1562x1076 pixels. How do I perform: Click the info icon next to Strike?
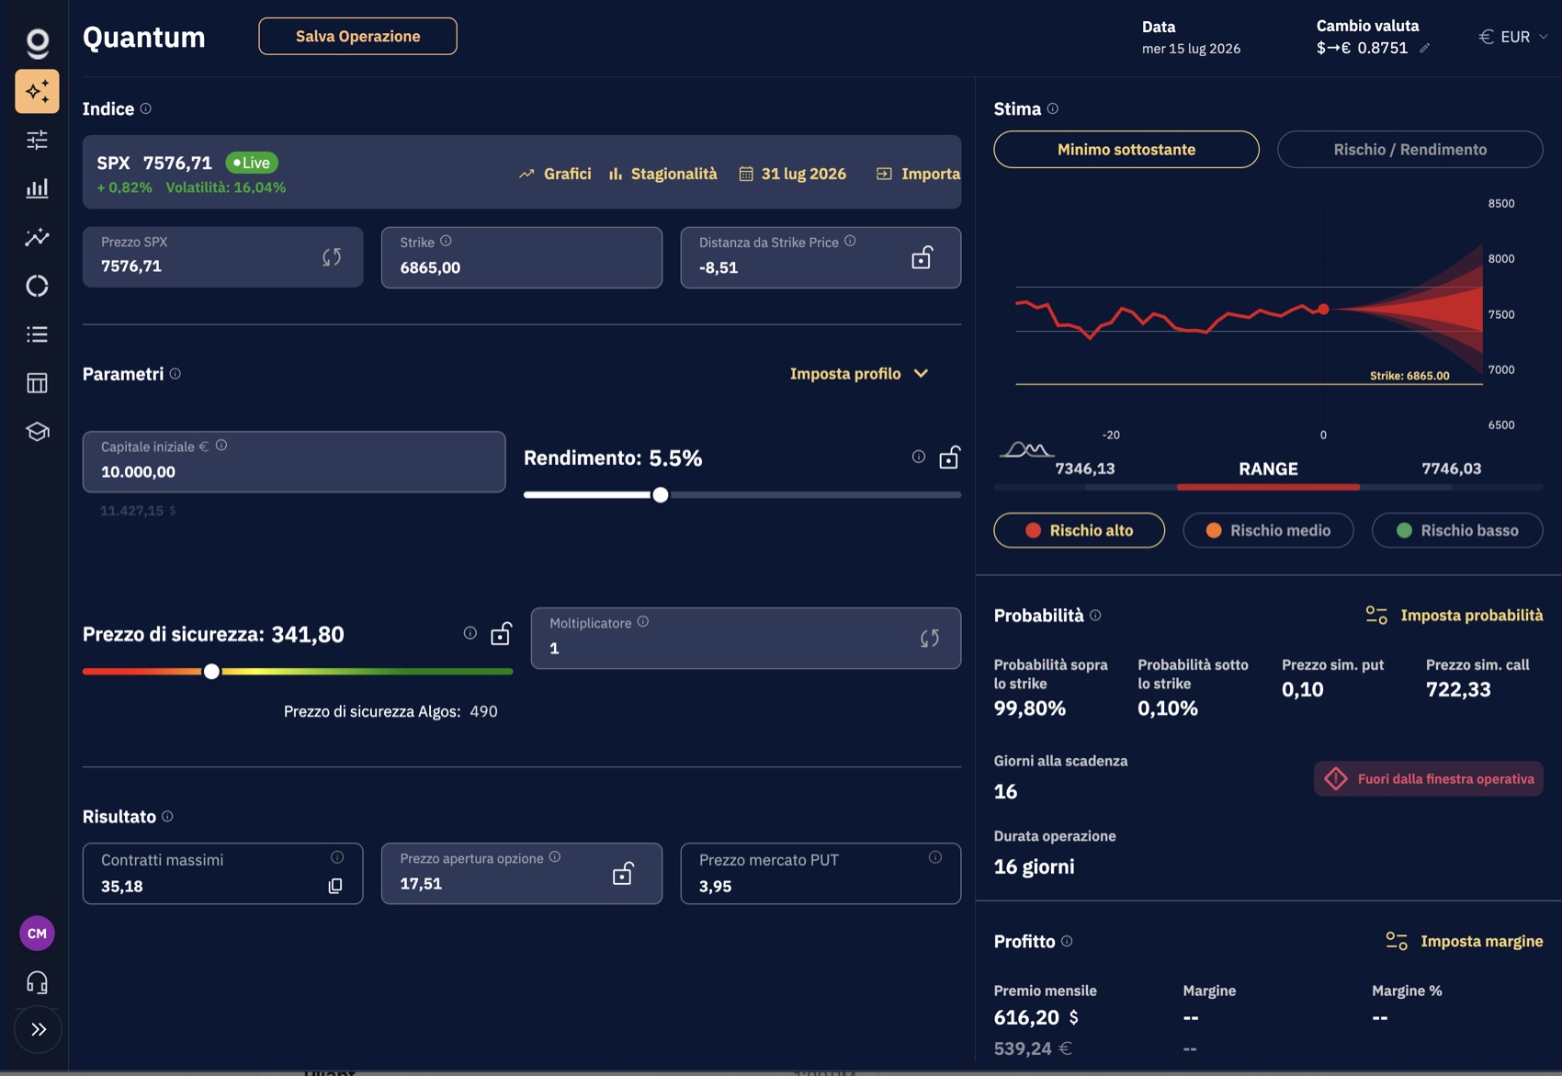point(446,241)
